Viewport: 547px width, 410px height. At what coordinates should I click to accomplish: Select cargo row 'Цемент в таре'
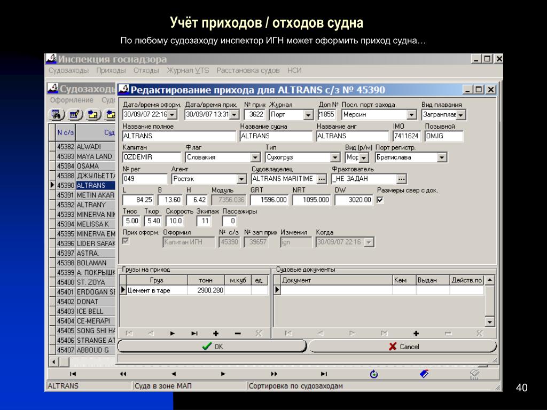pos(193,290)
